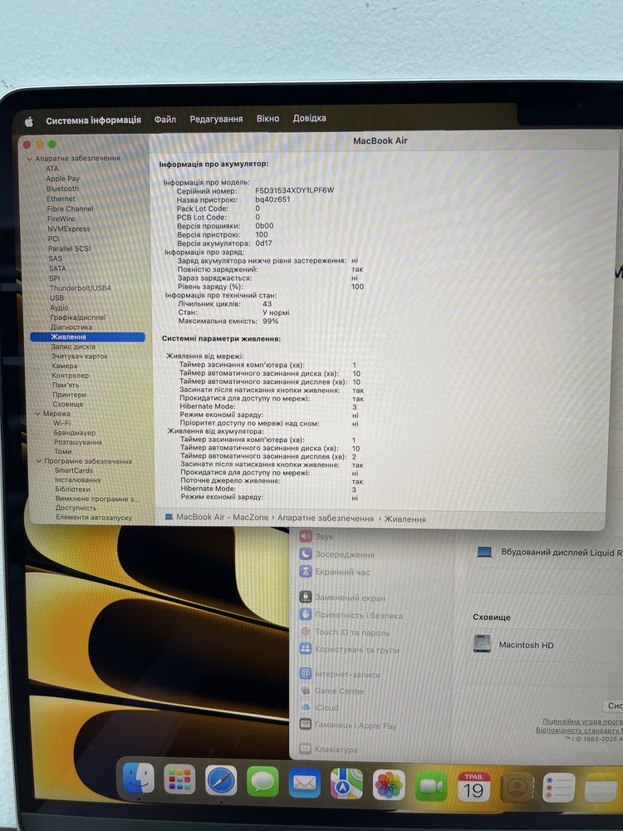Screen dimensions: 623x831
Task: Select Елементи автозапуску in the sidebar
Action: 94,517
